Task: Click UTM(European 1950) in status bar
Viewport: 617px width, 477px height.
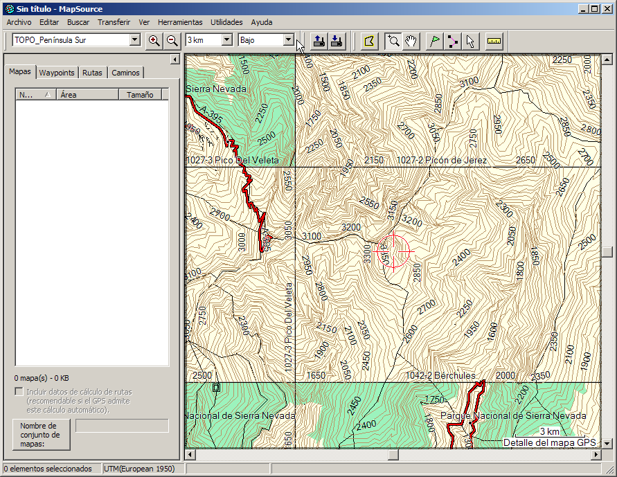Action: coord(139,469)
